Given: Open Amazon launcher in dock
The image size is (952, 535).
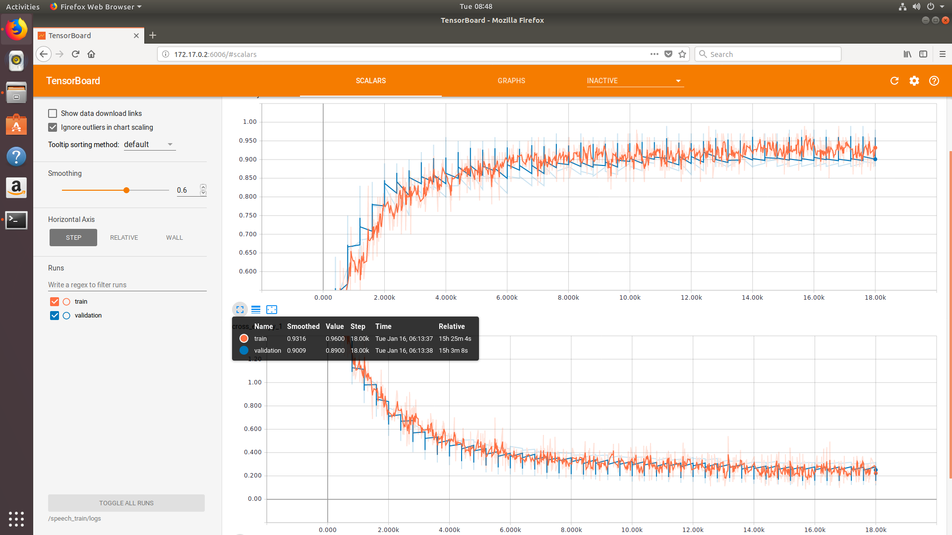Looking at the screenshot, I should [x=16, y=188].
